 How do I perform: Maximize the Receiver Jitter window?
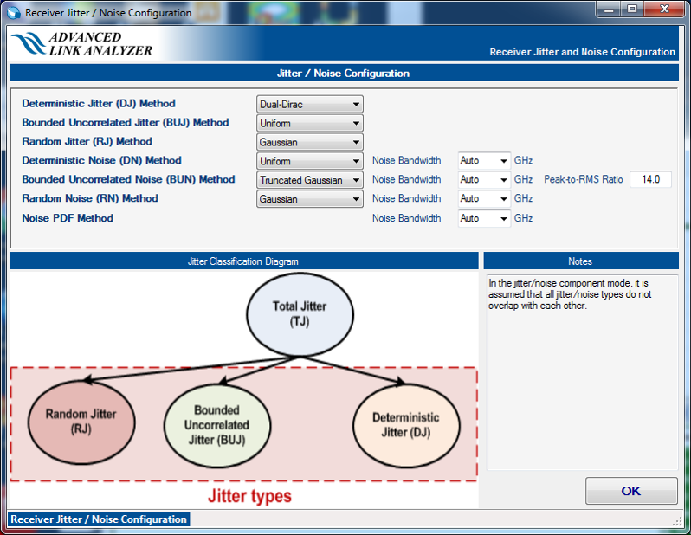(632, 9)
